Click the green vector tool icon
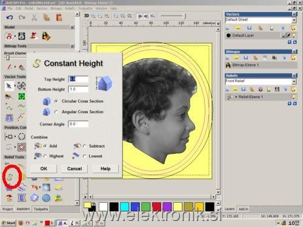 point(22,97)
